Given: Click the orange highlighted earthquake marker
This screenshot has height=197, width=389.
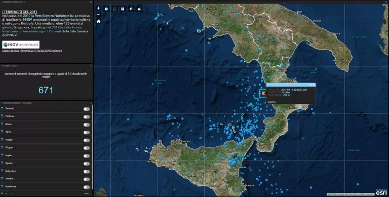Looking at the screenshot, I should click(x=264, y=94).
